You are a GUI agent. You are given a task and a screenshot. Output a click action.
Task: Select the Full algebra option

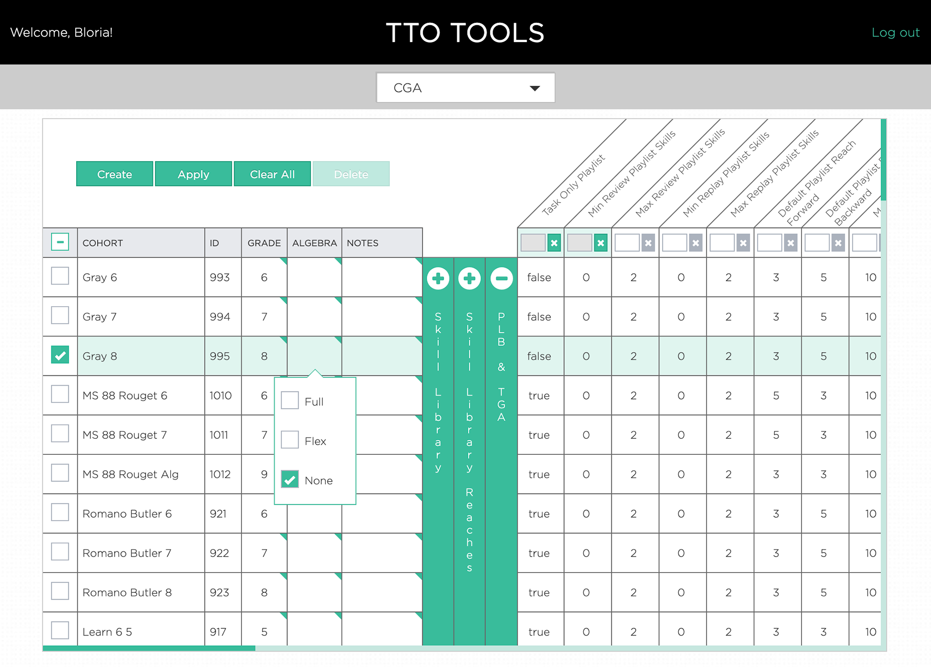coord(290,401)
